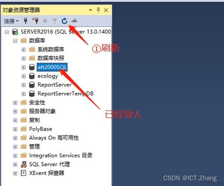Close the 对象资源管理器 panel

coord(106,10)
